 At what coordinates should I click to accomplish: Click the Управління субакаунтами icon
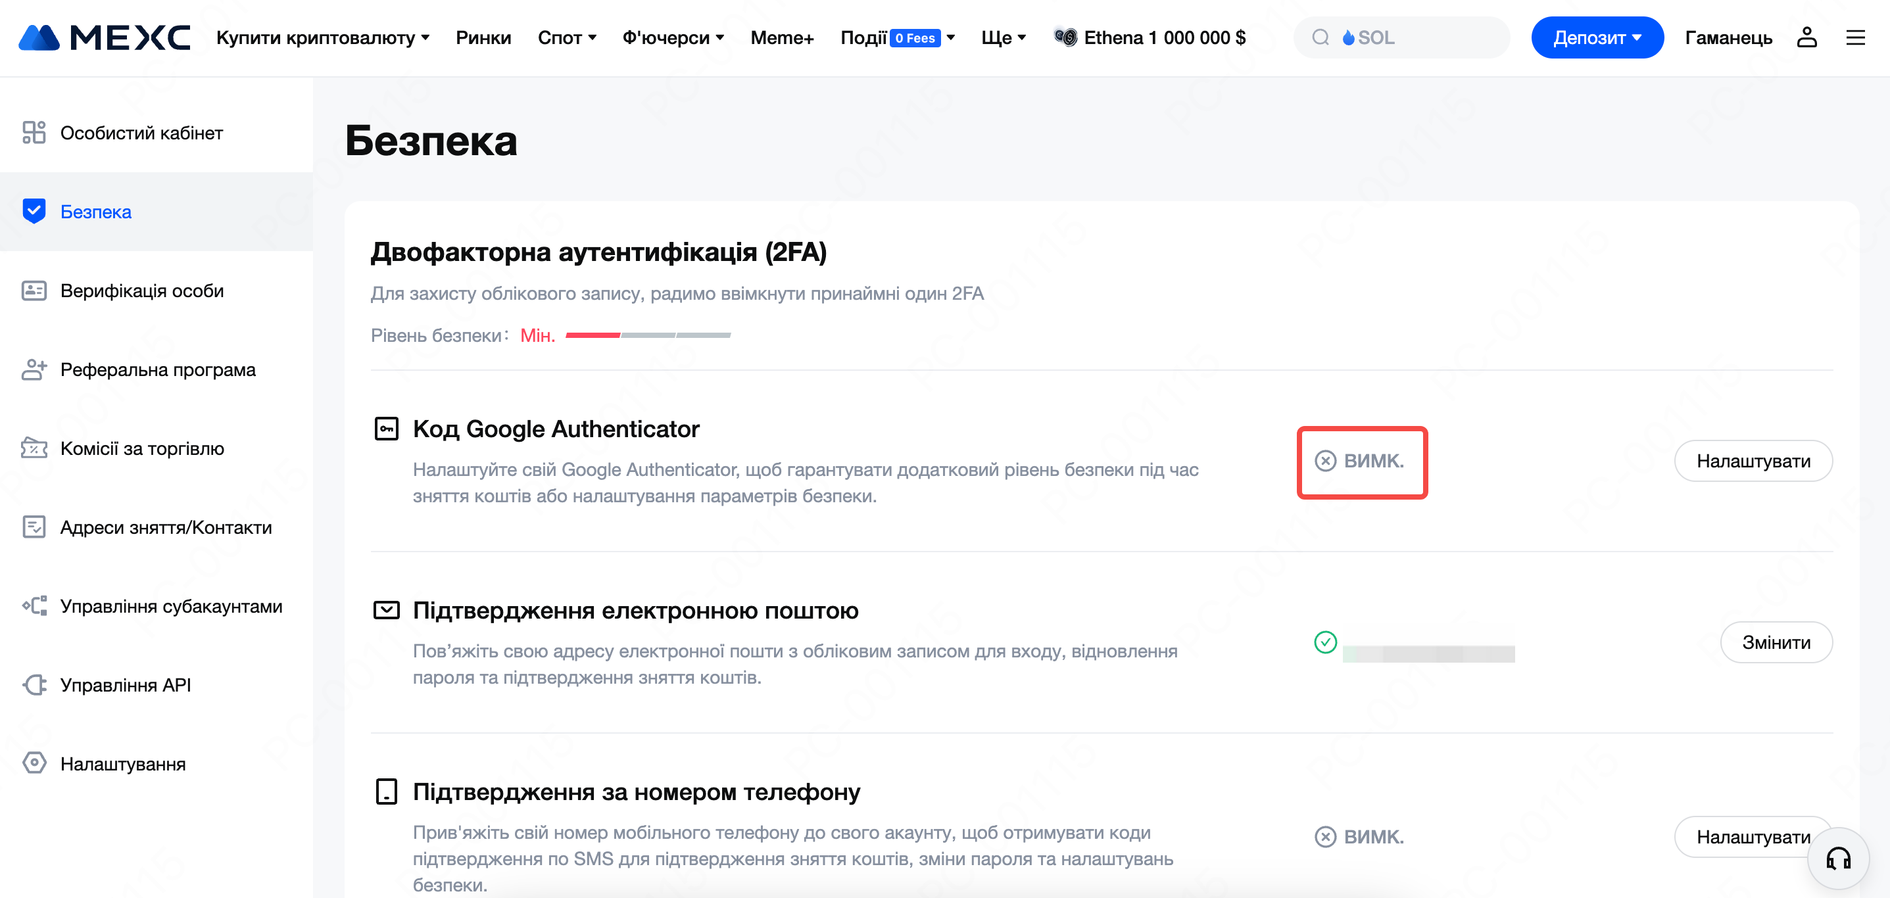pos(34,606)
